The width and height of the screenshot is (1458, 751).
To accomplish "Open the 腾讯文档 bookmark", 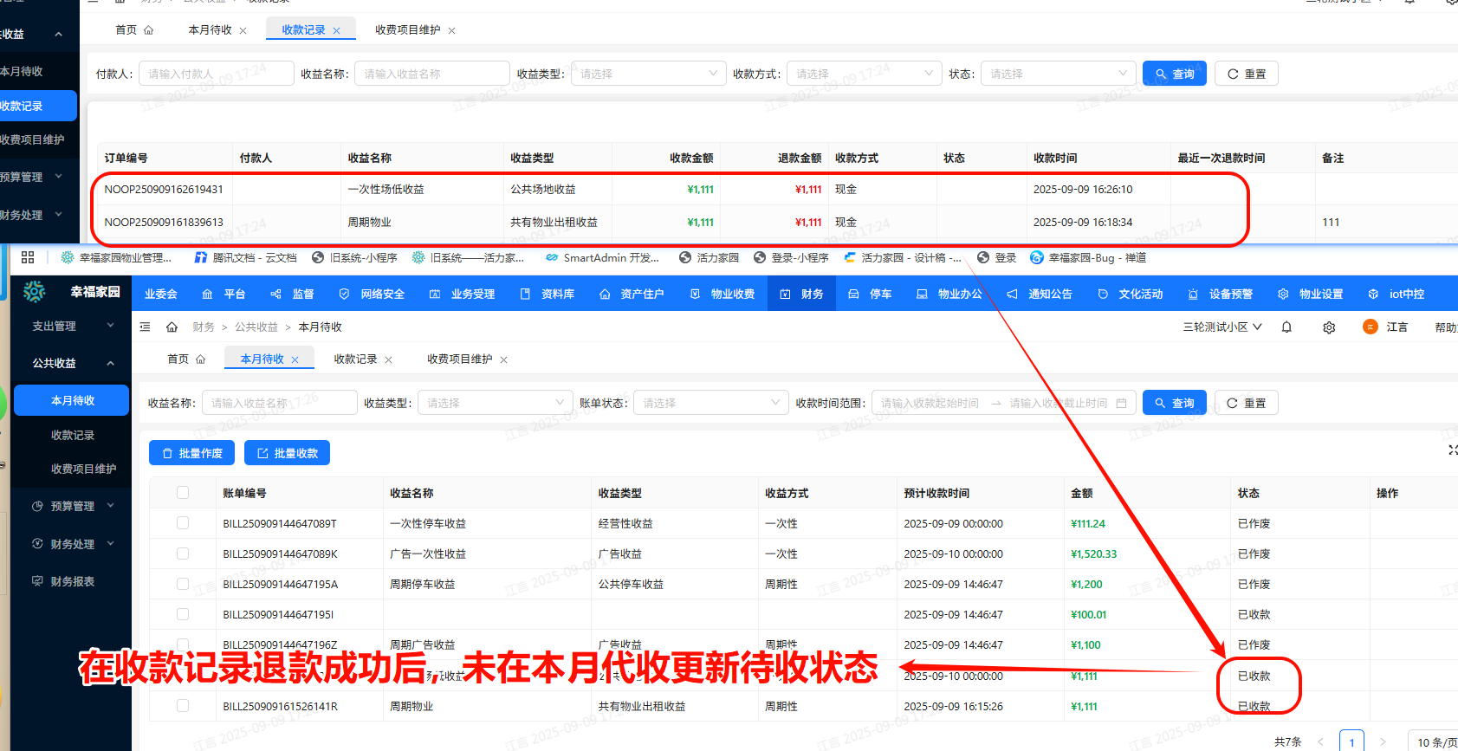I will point(245,257).
